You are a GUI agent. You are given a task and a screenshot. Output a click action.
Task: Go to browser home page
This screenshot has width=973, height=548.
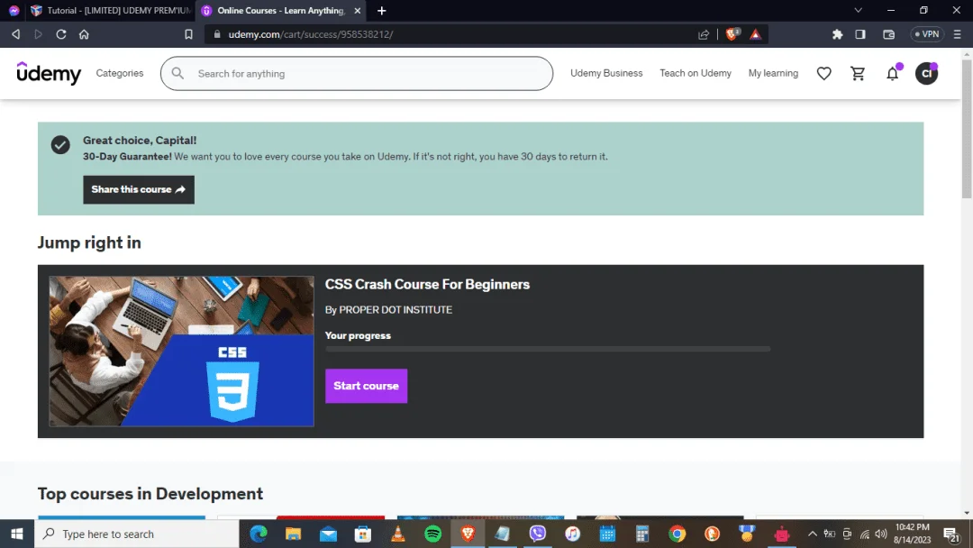click(84, 34)
